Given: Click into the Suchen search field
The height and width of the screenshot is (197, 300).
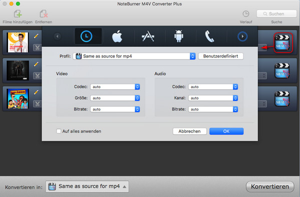Looking at the screenshot, I should [276, 14].
